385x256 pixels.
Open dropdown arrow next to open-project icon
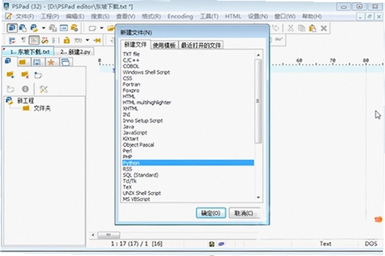click(44, 28)
